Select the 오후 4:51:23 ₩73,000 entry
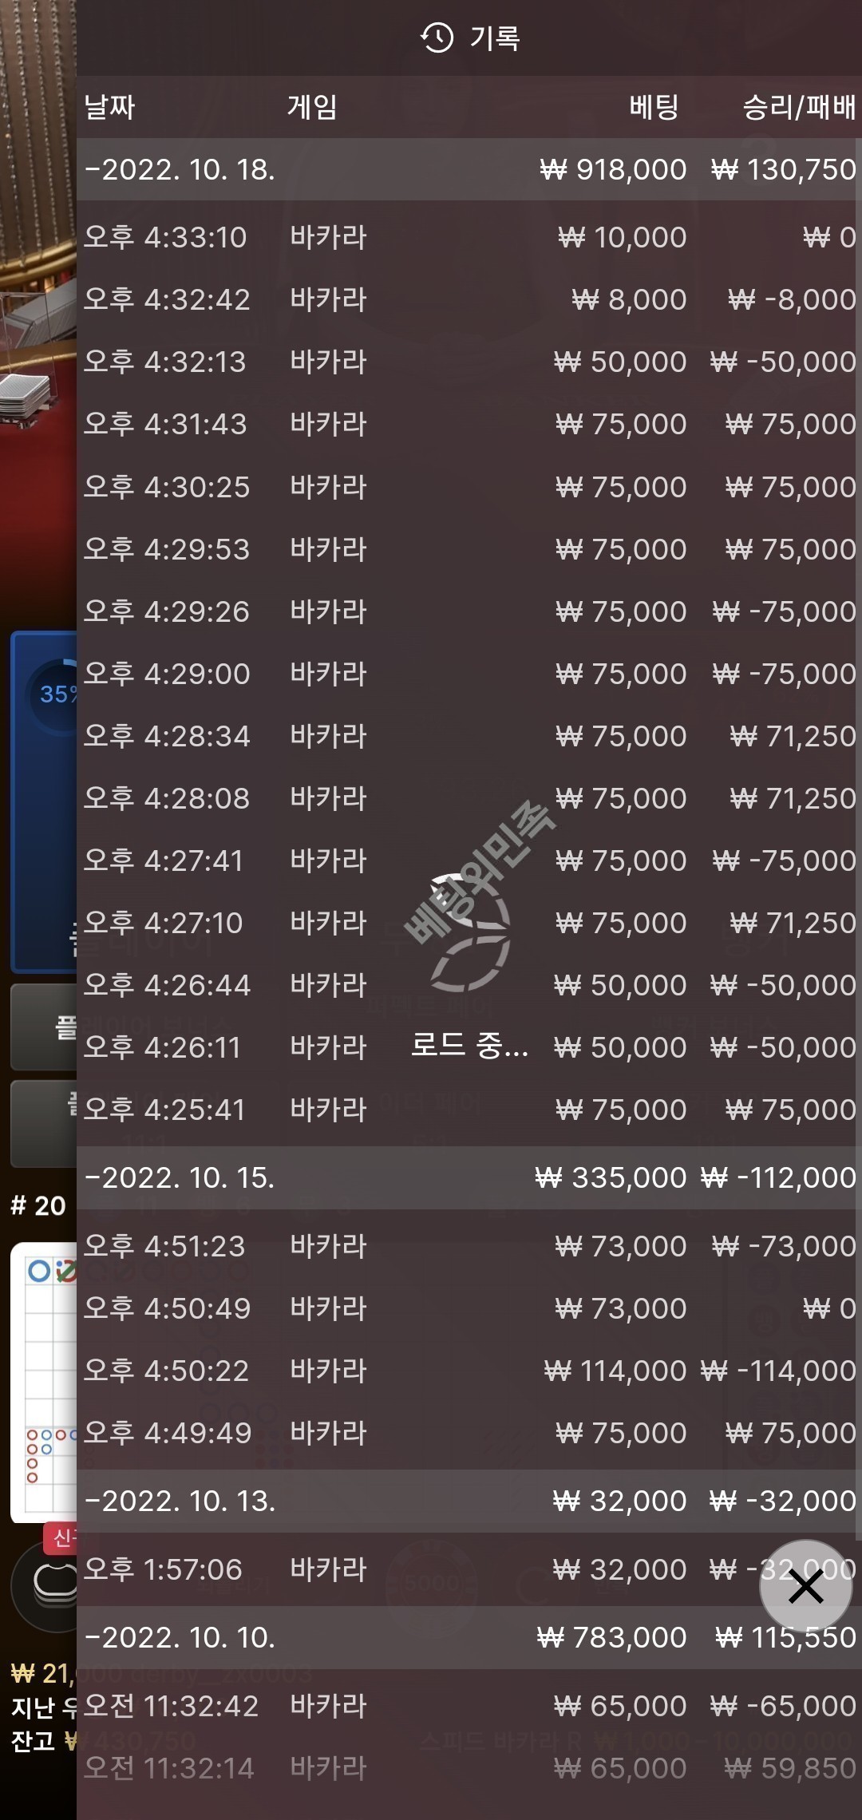This screenshot has height=1820, width=862. click(x=469, y=1246)
